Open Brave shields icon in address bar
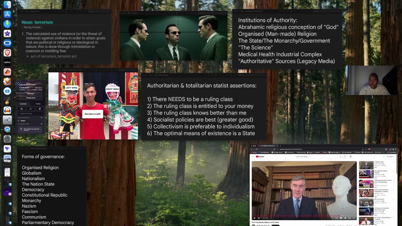The width and height of the screenshot is (402, 226). click(x=369, y=149)
